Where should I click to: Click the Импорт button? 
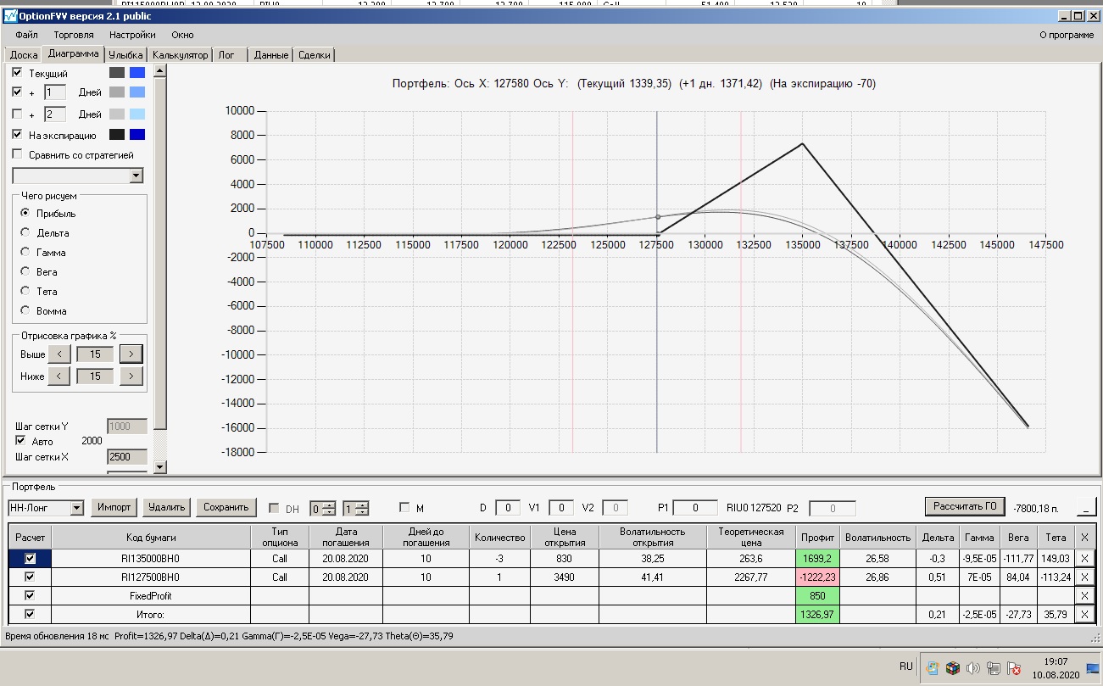pos(114,507)
